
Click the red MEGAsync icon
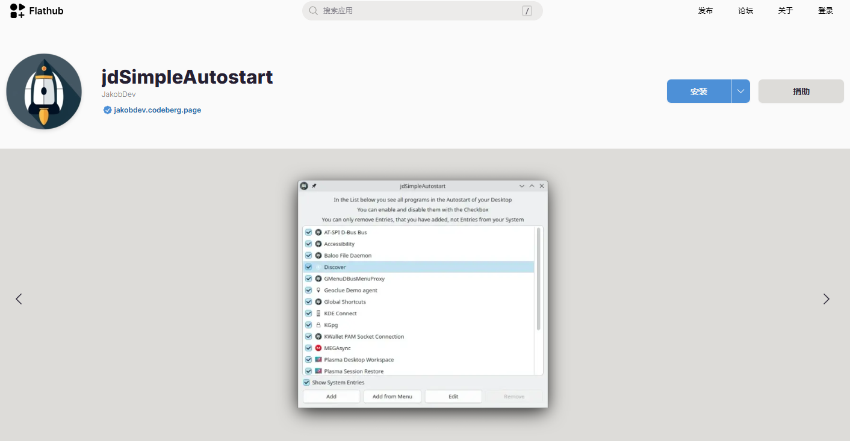pyautogui.click(x=318, y=348)
